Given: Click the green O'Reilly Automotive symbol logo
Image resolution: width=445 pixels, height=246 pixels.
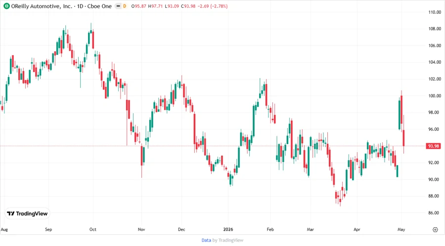Looking at the screenshot, I should 6,6.
